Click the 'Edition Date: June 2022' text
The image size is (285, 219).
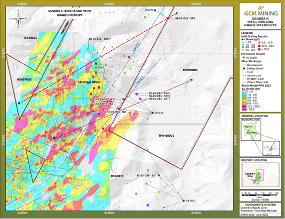pos(254,215)
